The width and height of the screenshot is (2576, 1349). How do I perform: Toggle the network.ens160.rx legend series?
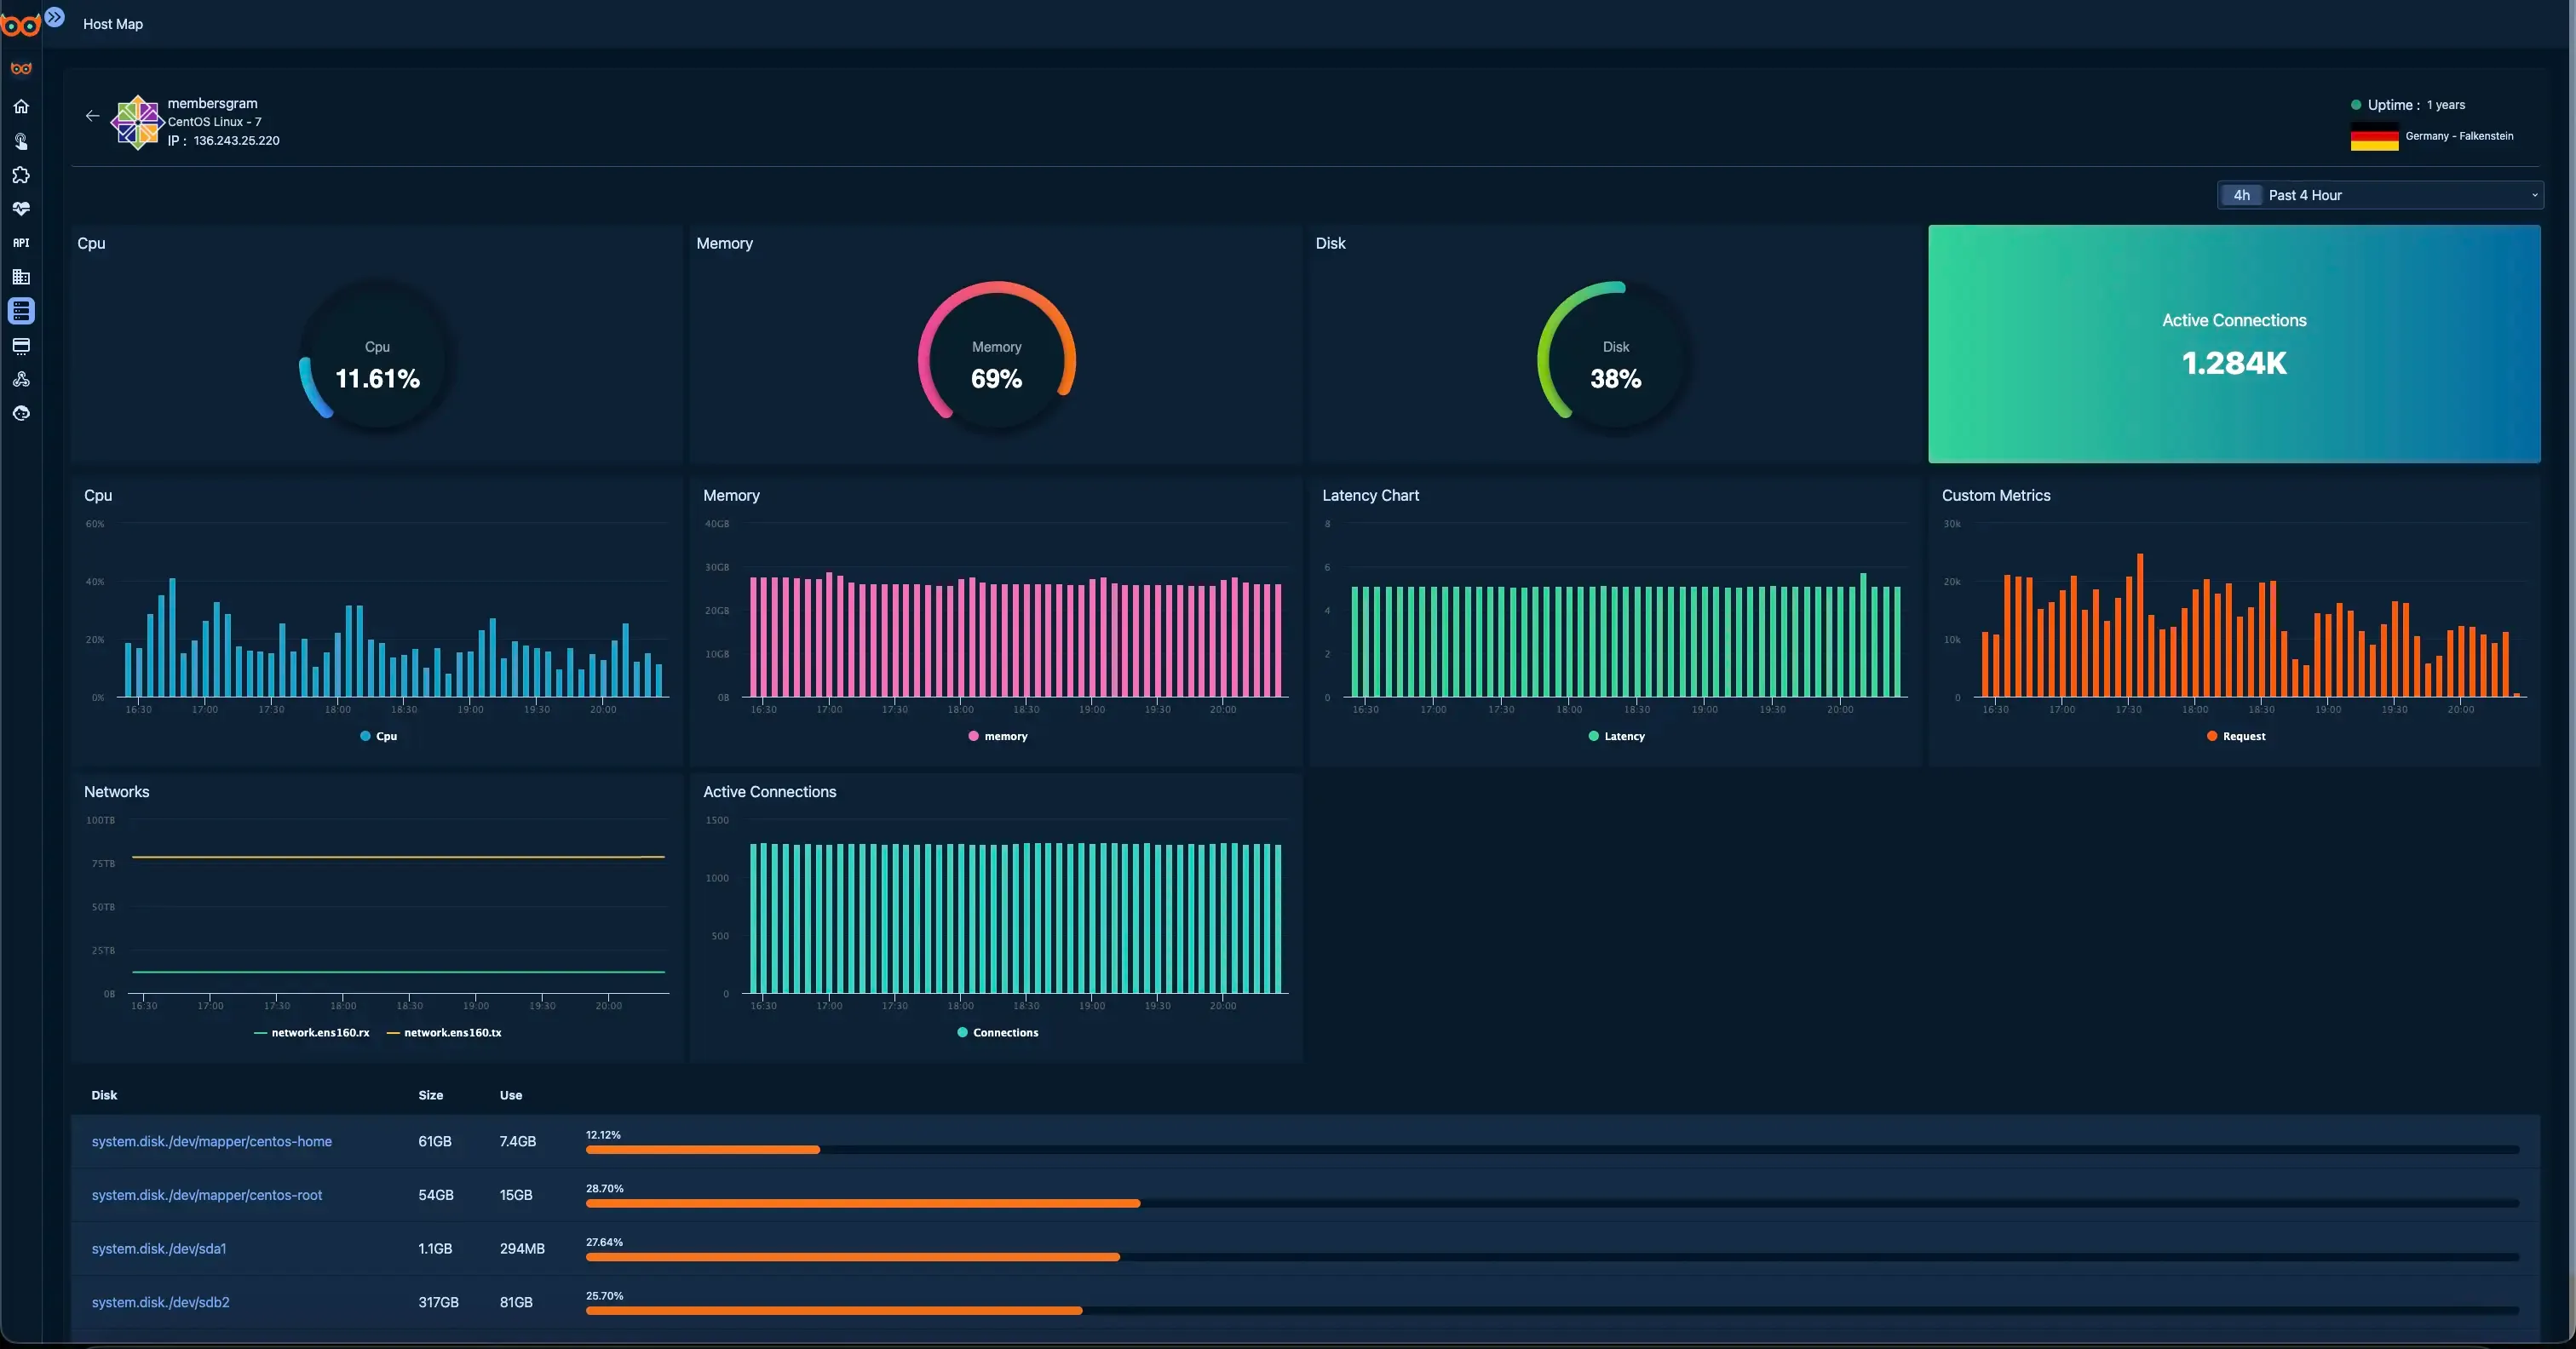[312, 1033]
